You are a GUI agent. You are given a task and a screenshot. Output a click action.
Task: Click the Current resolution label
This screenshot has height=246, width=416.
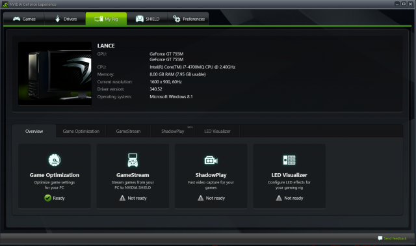point(114,82)
